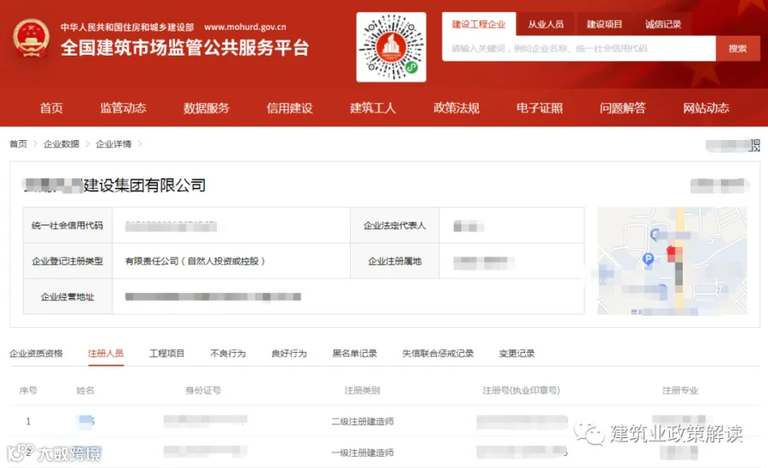The image size is (768, 468).
Task: Click the 企业登记注册类型 label cell
Action: (67, 261)
